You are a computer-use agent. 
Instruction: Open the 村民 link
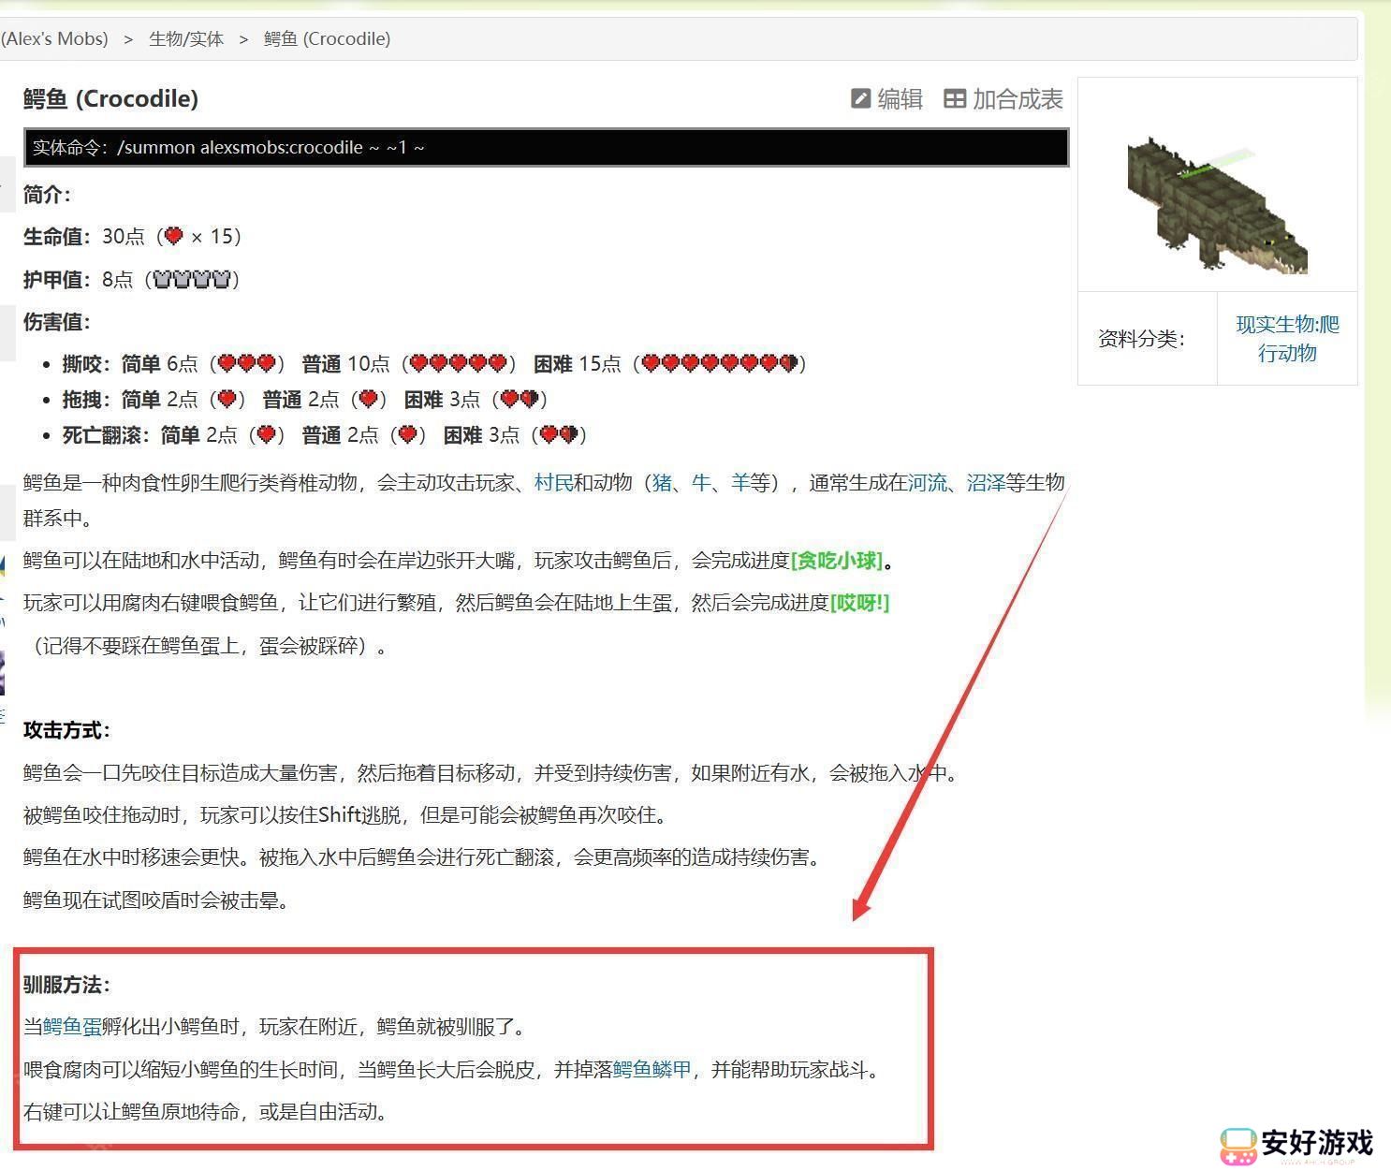[x=553, y=483]
